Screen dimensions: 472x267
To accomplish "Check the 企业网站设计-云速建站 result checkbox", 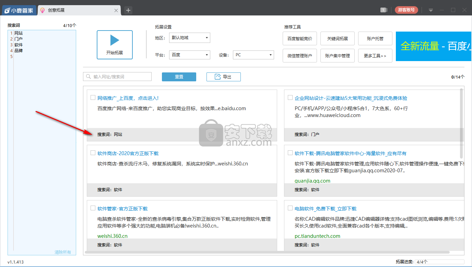I will [290, 97].
